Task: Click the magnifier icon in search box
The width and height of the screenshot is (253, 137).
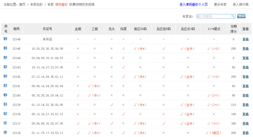Action: (233, 16)
